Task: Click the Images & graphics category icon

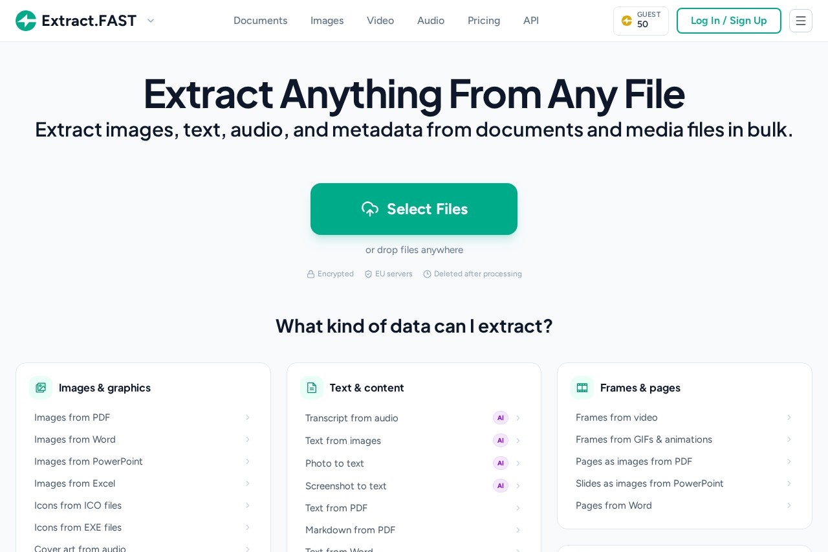Action: [41, 388]
